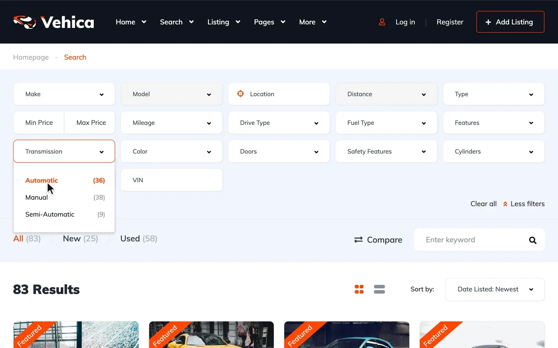558x348 pixels.
Task: Open the Model dropdown
Action: pos(172,94)
